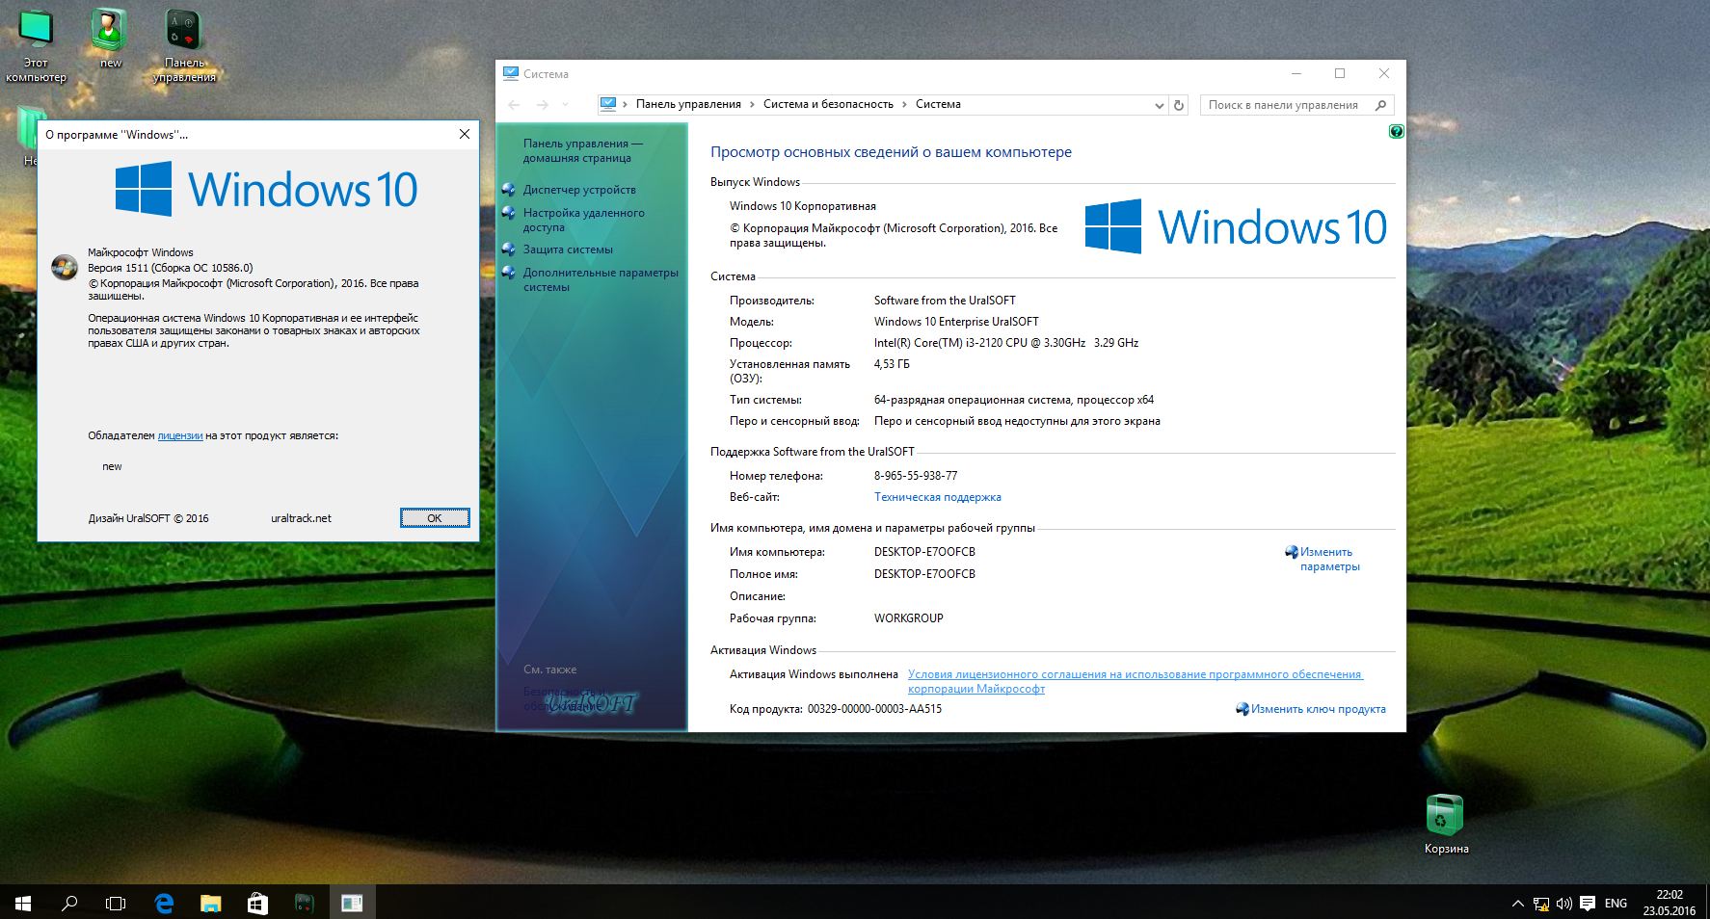
Task: Open the 'new' user folder desktop icon
Action: tap(110, 39)
